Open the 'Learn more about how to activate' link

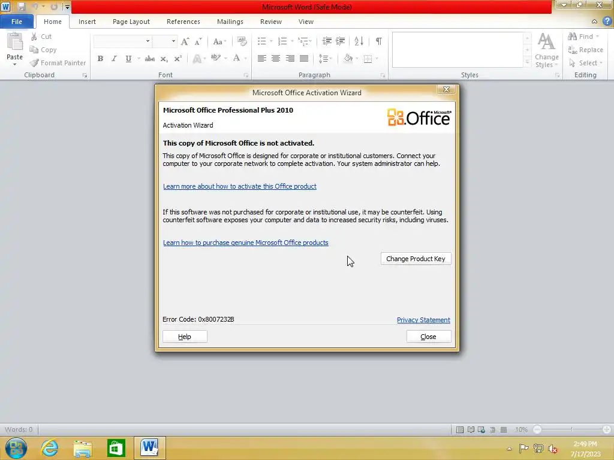[x=240, y=186]
